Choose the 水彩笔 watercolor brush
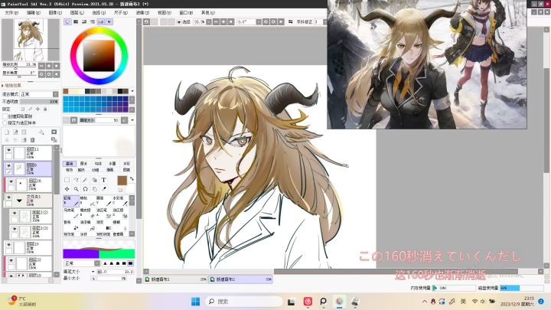This screenshot has height=310, width=551. (x=120, y=201)
